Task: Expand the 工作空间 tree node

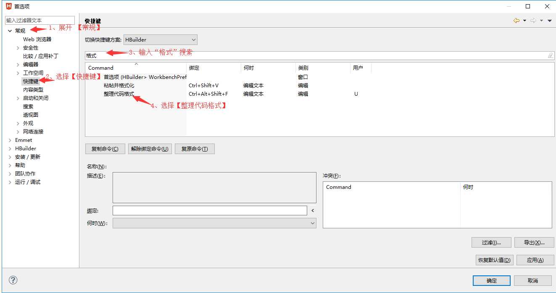Action: tap(18, 73)
